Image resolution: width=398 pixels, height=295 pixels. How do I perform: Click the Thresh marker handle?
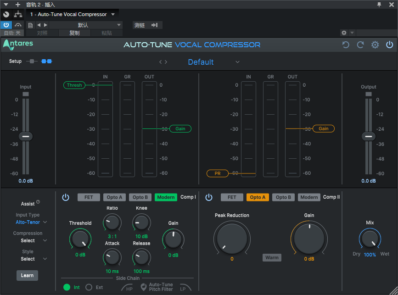click(74, 85)
